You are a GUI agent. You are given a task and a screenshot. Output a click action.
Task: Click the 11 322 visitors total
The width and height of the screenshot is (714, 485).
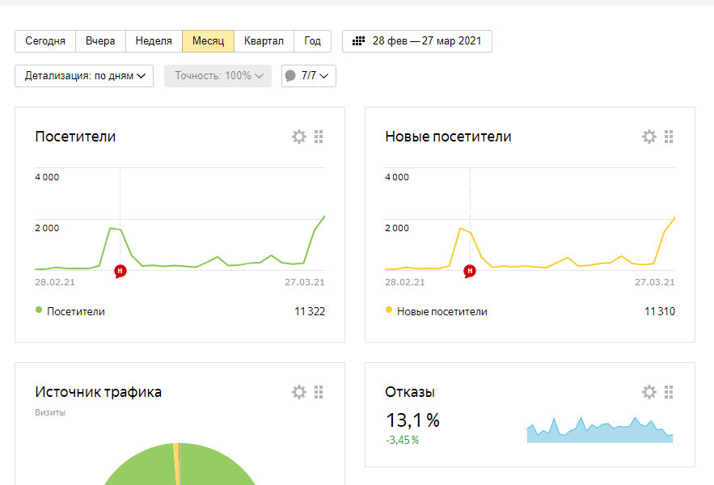pyautogui.click(x=310, y=311)
